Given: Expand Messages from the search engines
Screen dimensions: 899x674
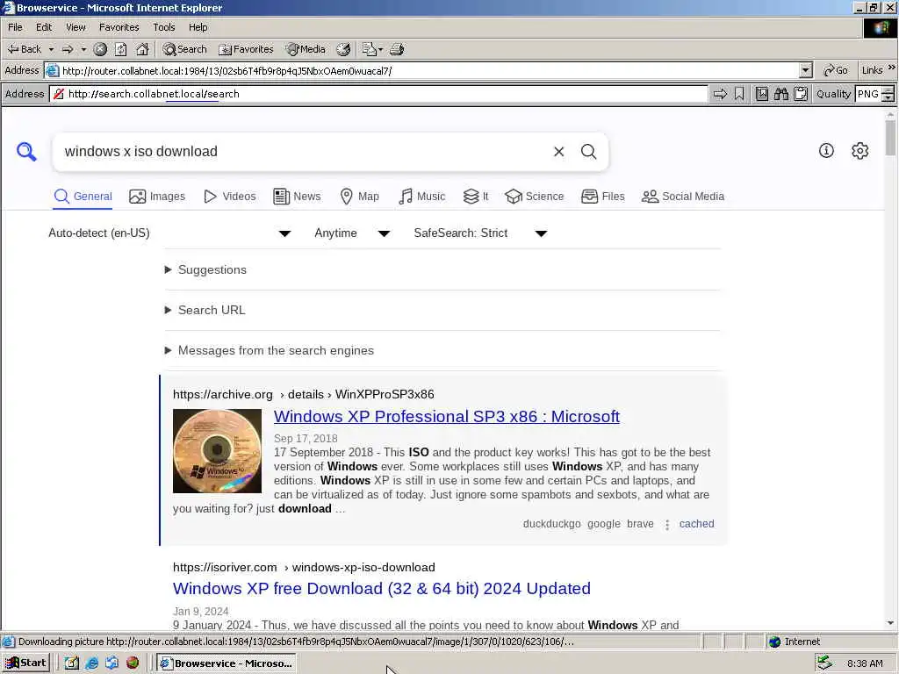Looking at the screenshot, I should click(x=270, y=350).
